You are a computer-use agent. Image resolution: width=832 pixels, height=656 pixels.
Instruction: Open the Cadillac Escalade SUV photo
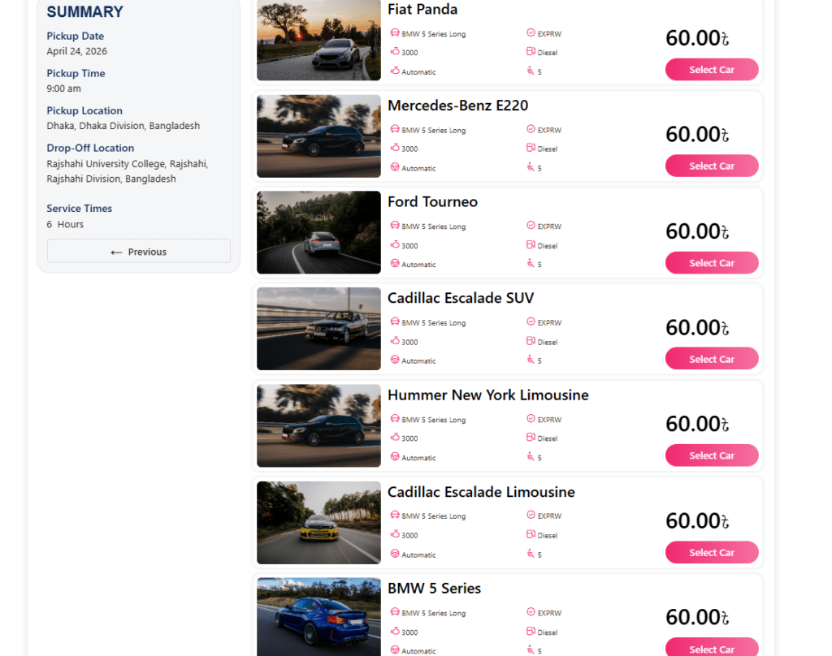318,329
